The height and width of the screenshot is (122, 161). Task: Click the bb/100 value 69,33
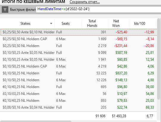(x=150, y=107)
